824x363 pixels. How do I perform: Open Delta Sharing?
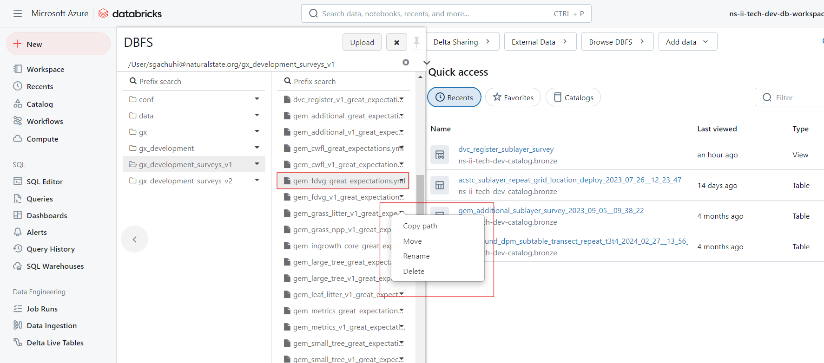[462, 42]
